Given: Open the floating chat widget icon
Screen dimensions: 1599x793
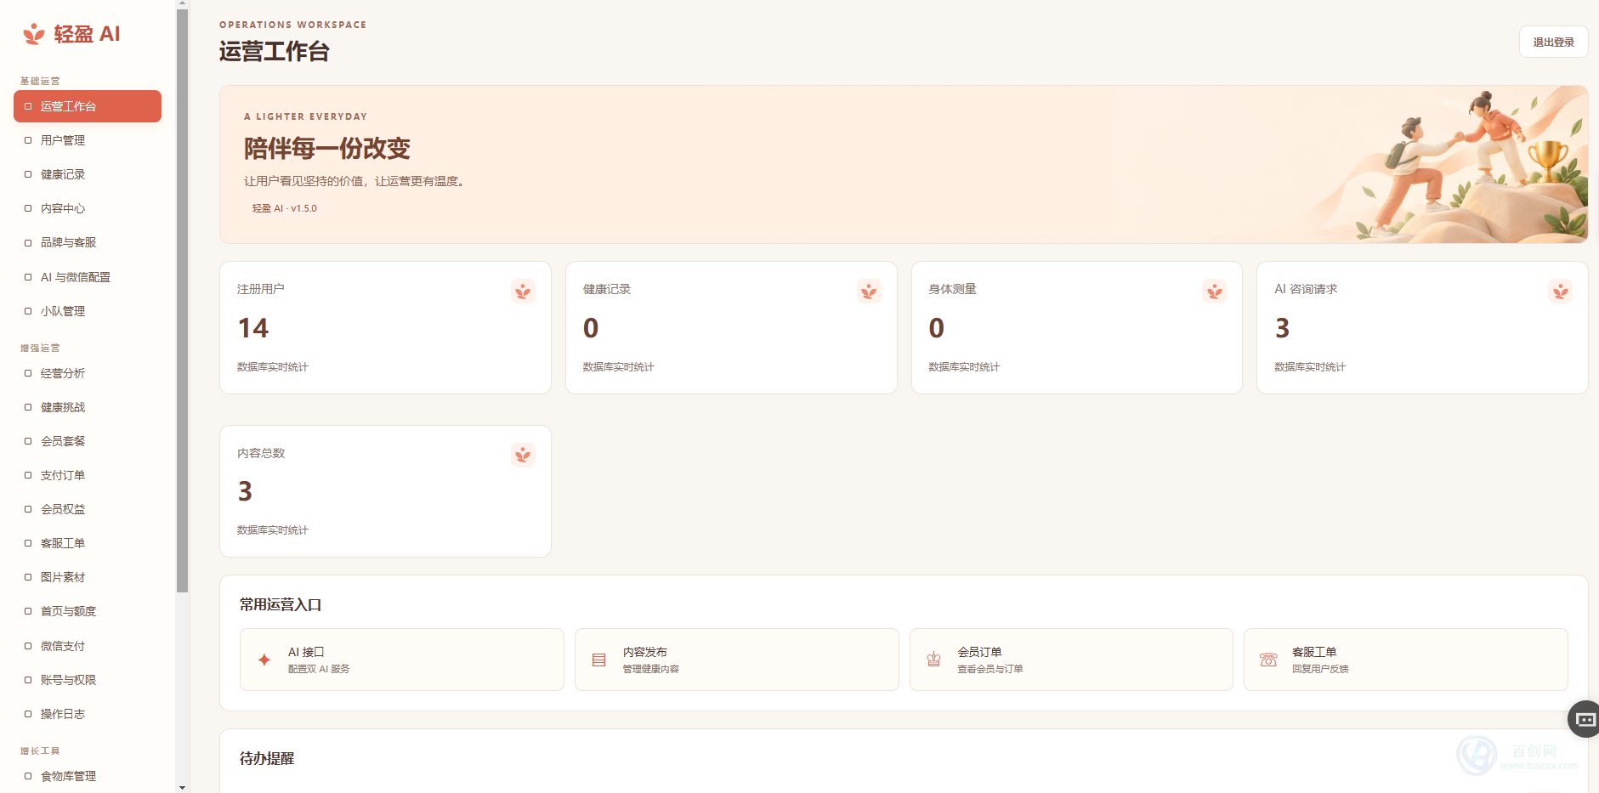Looking at the screenshot, I should (1585, 719).
